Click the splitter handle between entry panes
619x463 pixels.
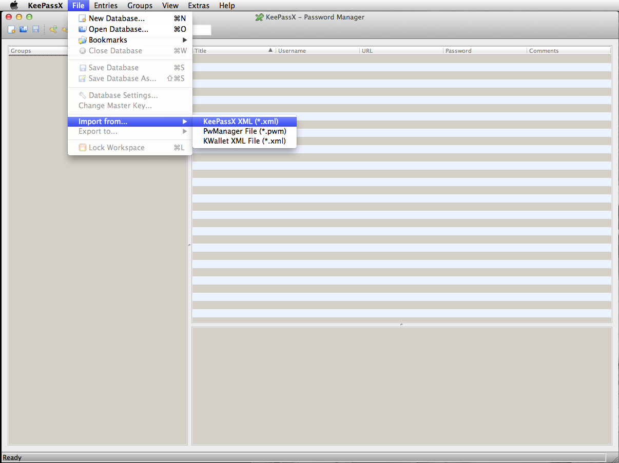point(401,325)
